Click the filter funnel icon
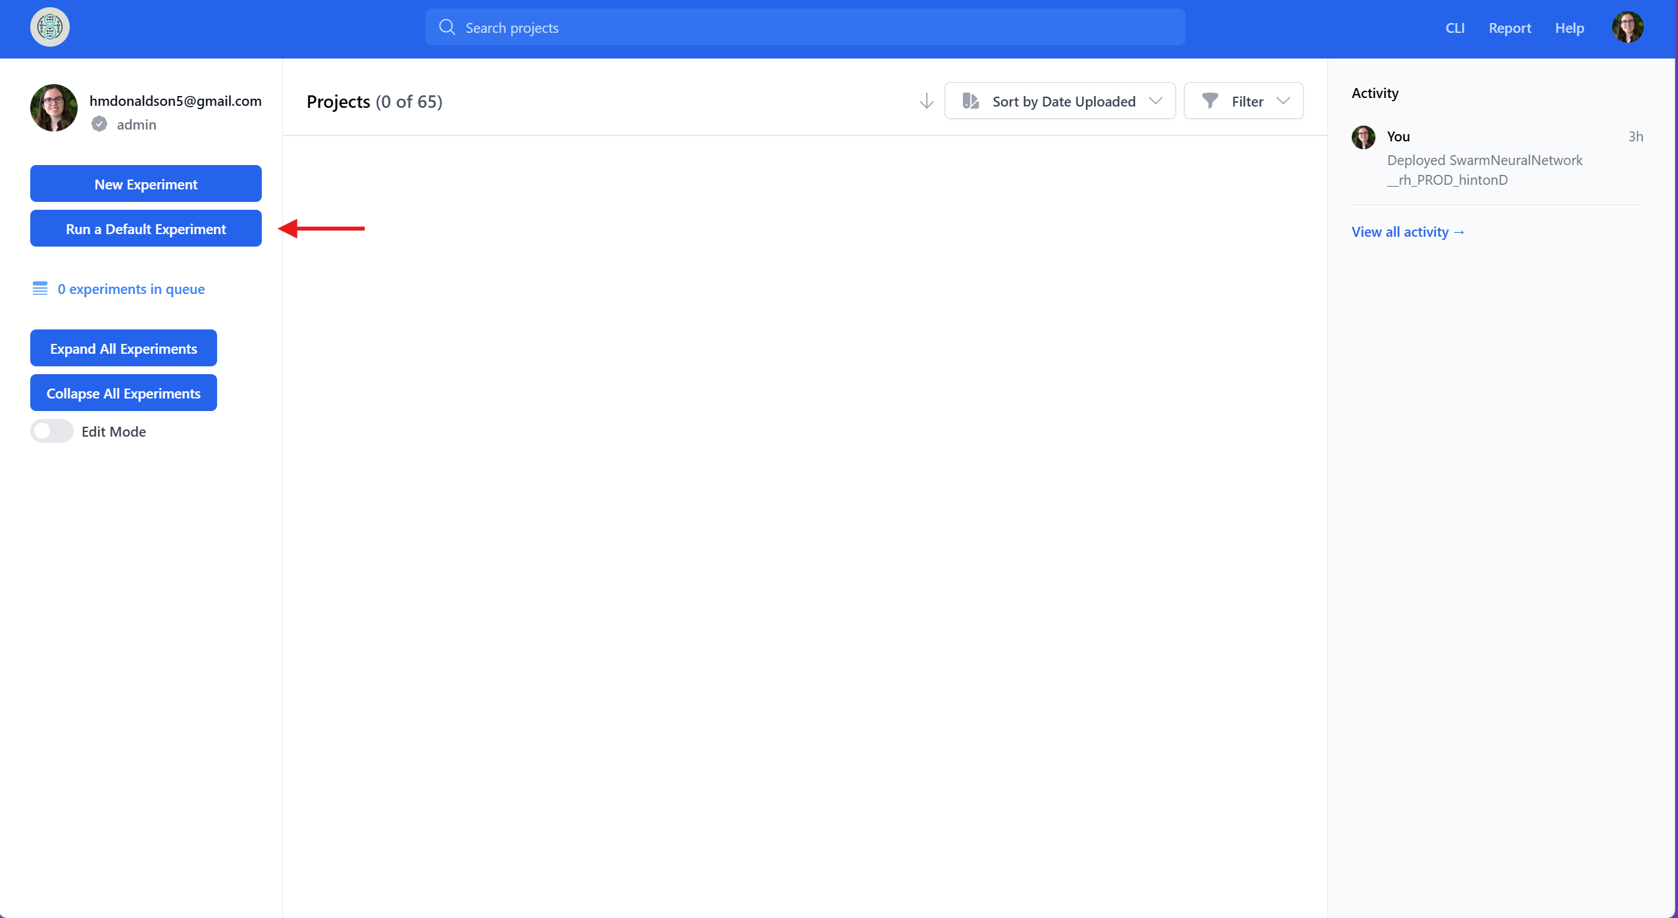 pos(1210,101)
